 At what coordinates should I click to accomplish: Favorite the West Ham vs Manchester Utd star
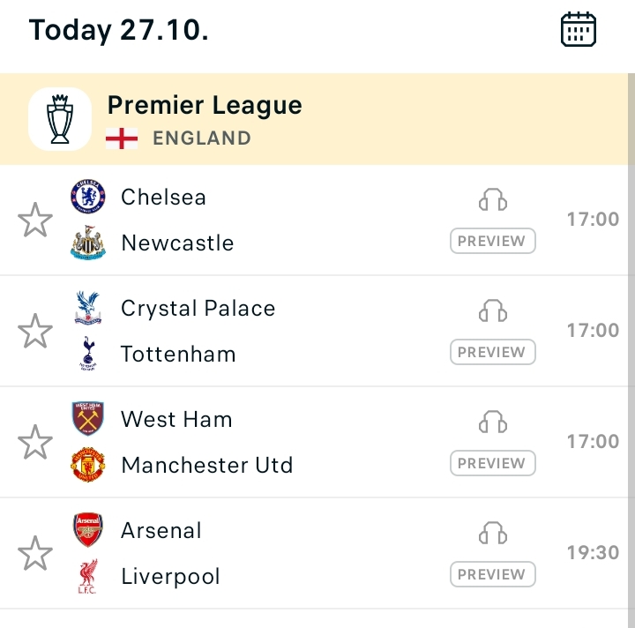(35, 442)
